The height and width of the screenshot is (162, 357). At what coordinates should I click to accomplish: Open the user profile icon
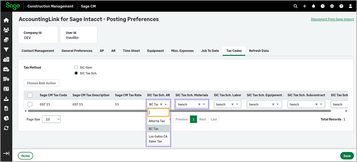pos(350,6)
